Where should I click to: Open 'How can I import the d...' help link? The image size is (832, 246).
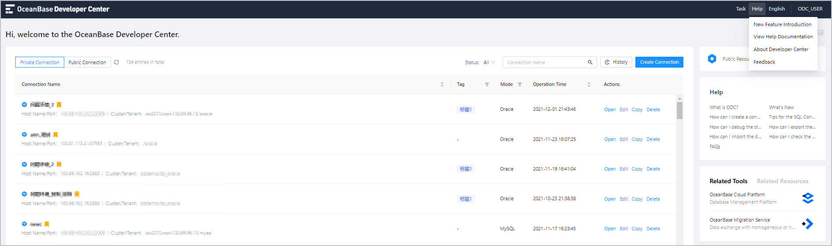pos(735,137)
